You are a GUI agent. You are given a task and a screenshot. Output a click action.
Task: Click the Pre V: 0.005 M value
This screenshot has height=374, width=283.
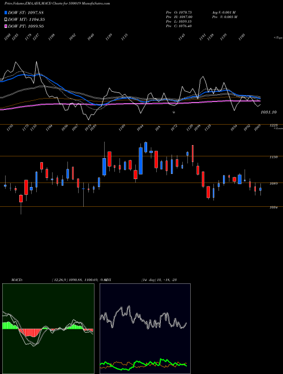click(x=224, y=17)
